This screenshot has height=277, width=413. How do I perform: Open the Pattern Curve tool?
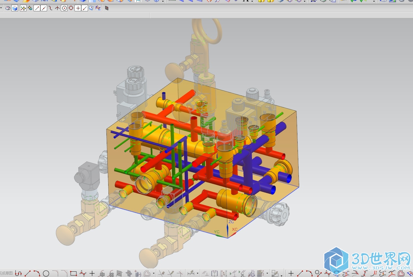pos(111,273)
